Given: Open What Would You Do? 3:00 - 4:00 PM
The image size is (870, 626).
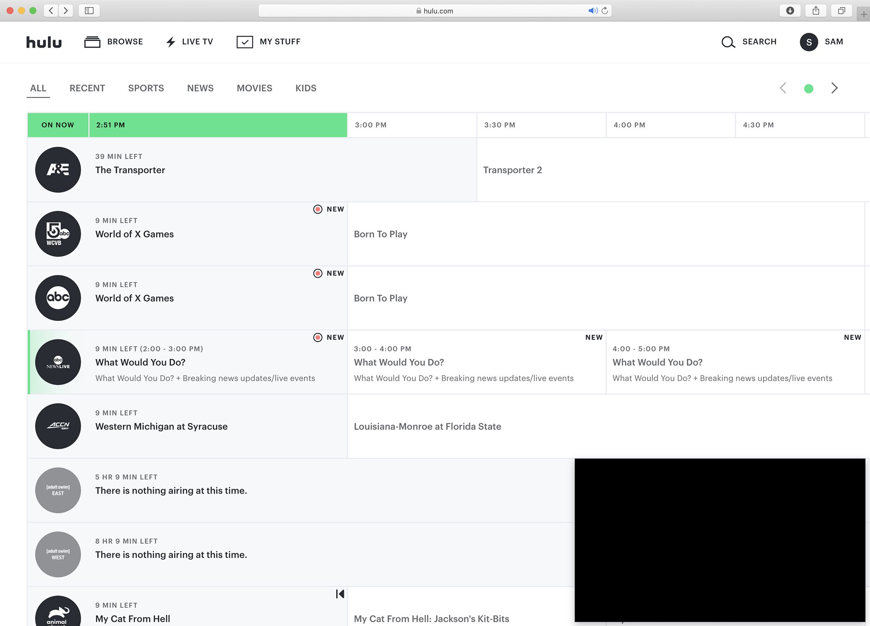Looking at the screenshot, I should tap(477, 362).
